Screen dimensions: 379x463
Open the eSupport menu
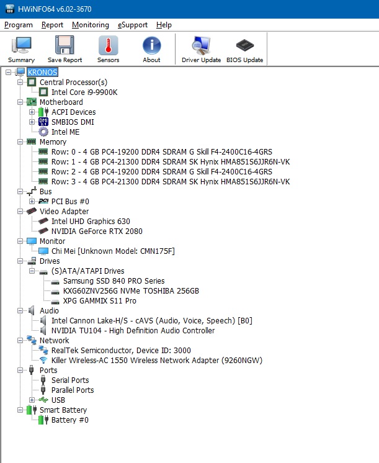pyautogui.click(x=133, y=25)
